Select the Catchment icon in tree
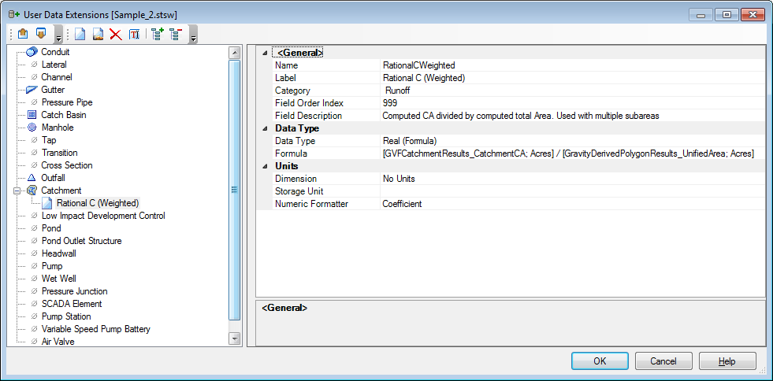The image size is (773, 381). pyautogui.click(x=32, y=190)
